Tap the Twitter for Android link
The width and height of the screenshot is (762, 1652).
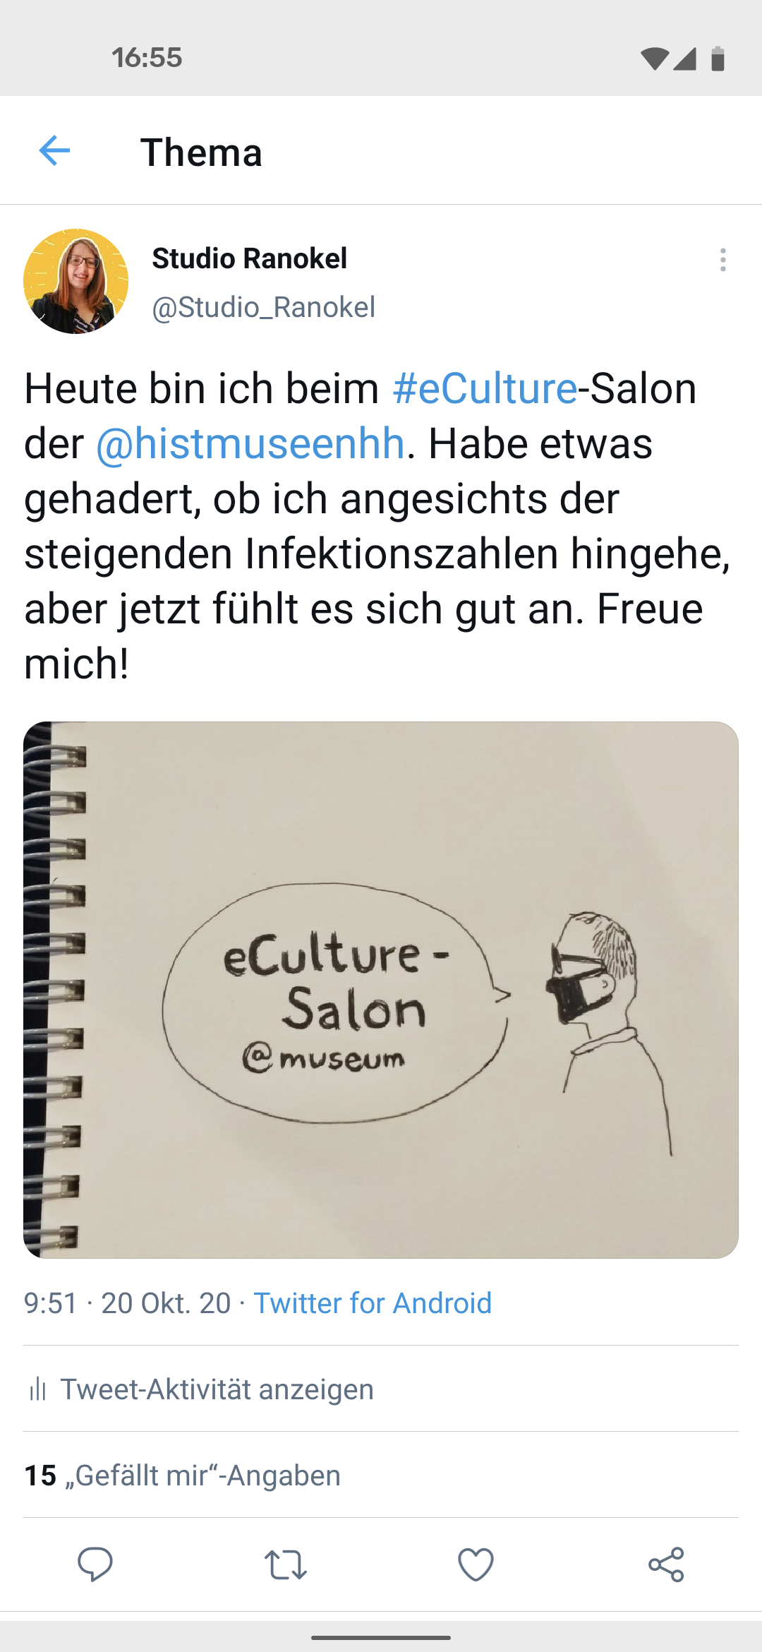click(x=373, y=1303)
